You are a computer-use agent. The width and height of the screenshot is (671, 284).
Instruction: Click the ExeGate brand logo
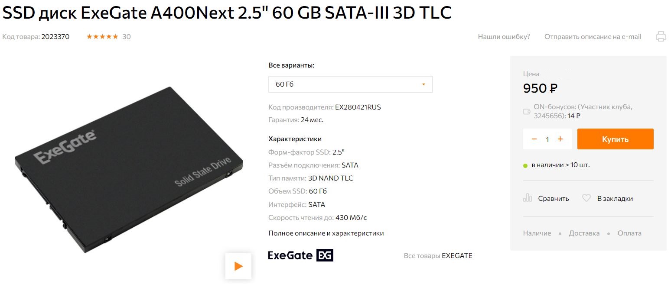click(300, 255)
